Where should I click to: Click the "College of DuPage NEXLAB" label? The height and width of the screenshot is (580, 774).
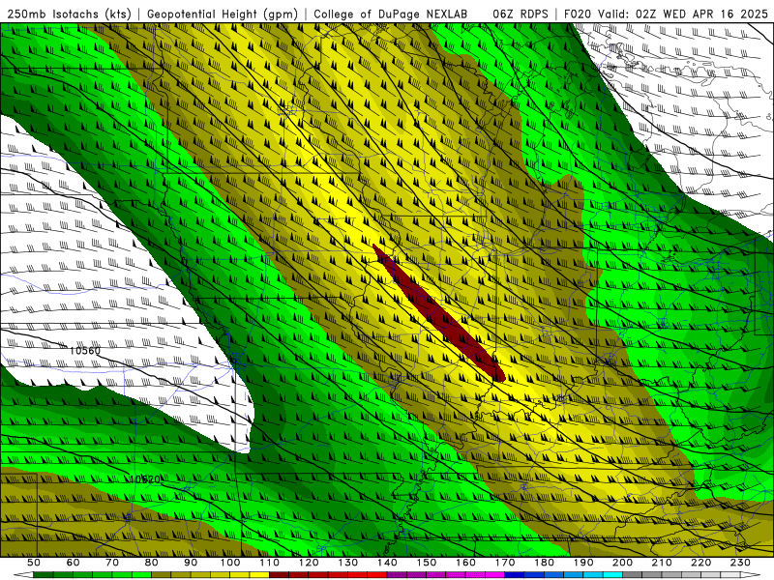click(x=391, y=14)
